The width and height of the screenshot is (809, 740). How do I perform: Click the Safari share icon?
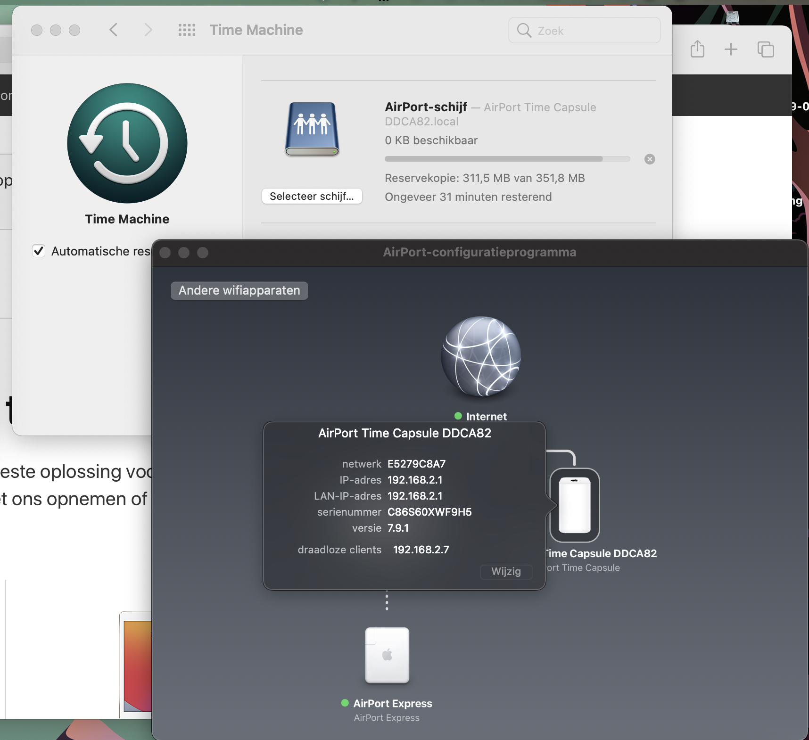click(697, 49)
